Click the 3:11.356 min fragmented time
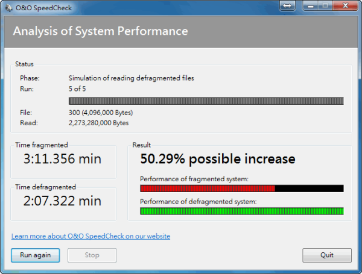The width and height of the screenshot is (362, 274). [x=62, y=159]
